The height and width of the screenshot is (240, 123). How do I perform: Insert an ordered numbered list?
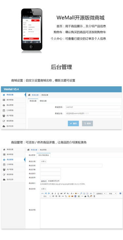(x=84, y=193)
